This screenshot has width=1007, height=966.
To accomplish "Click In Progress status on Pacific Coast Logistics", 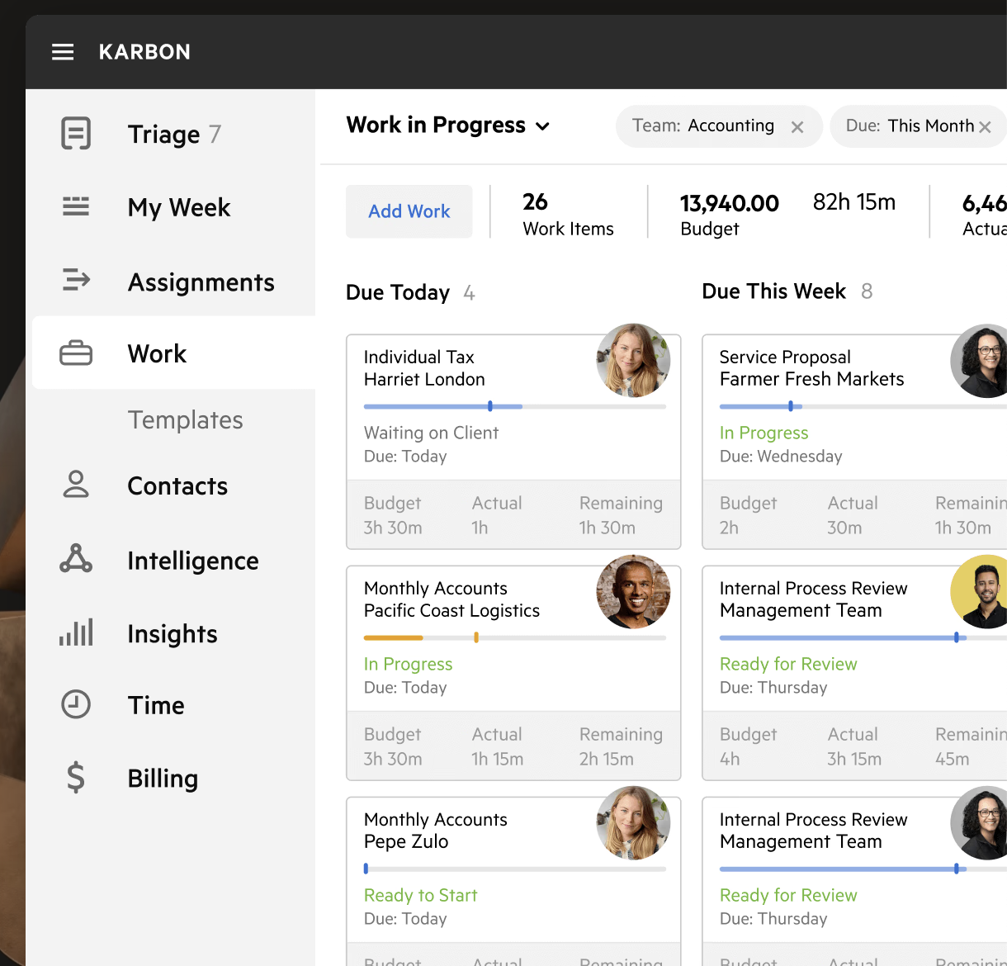I will pos(408,664).
